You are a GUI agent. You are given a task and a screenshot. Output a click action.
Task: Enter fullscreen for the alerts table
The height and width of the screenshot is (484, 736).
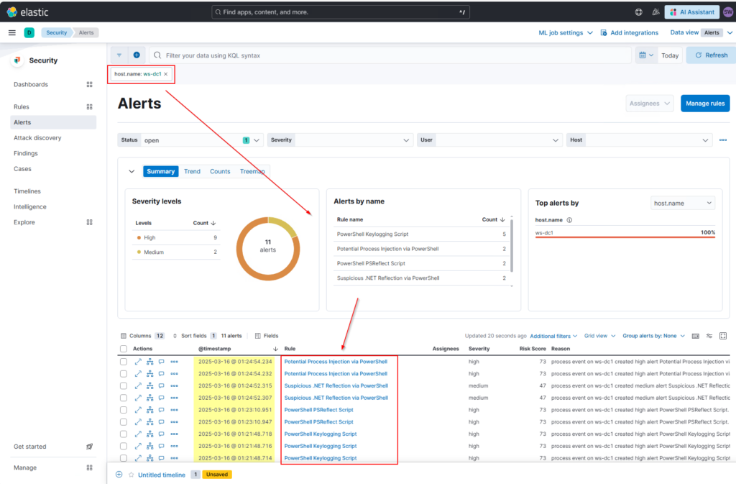[723, 336]
